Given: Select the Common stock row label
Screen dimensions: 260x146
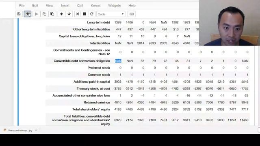Looking at the screenshot, I should [99, 75].
